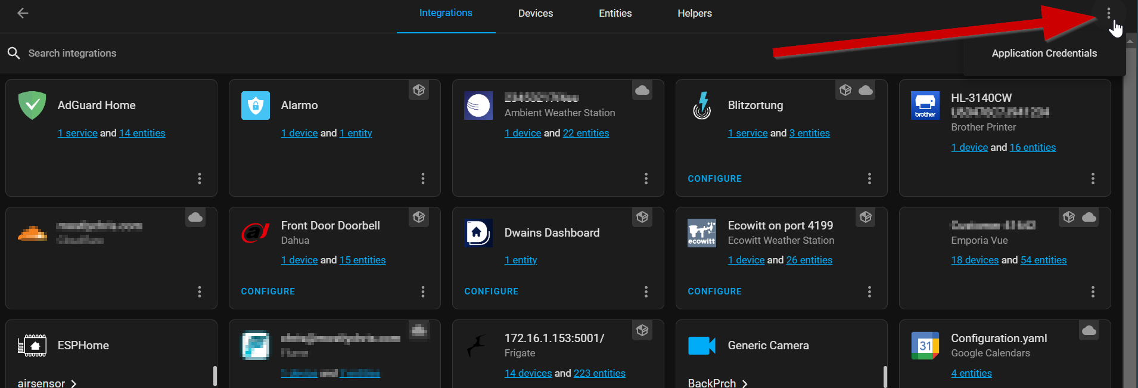Screen dimensions: 1138x388
Task: Select Application Credentials menu item
Action: coord(1044,53)
